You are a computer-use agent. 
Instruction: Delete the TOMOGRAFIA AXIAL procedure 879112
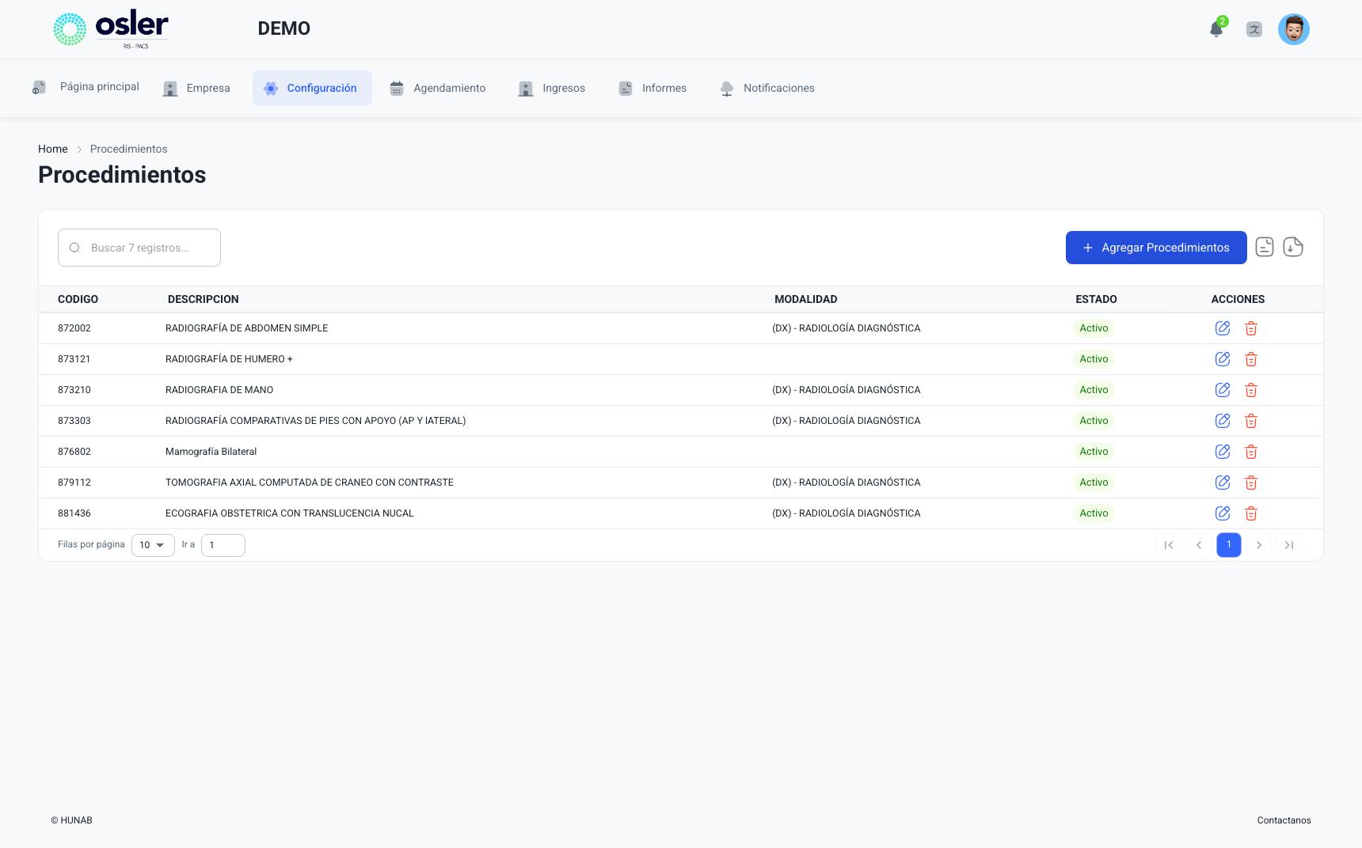click(x=1251, y=483)
